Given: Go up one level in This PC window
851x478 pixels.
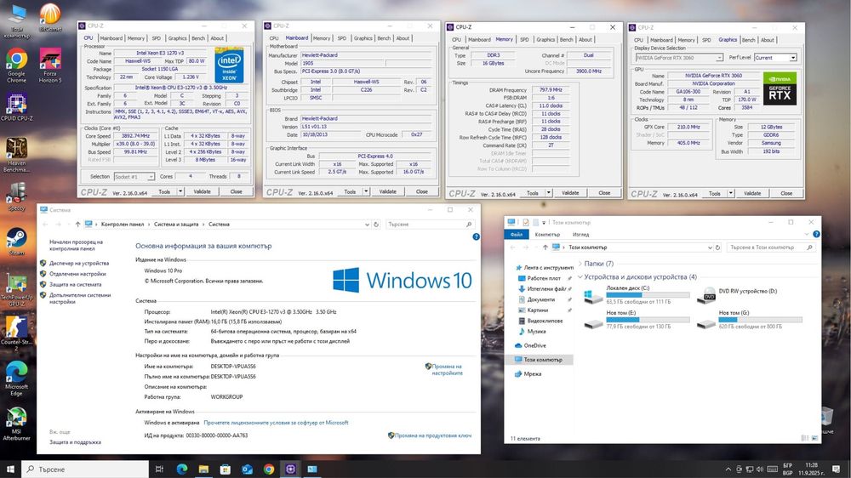Looking at the screenshot, I should point(545,247).
